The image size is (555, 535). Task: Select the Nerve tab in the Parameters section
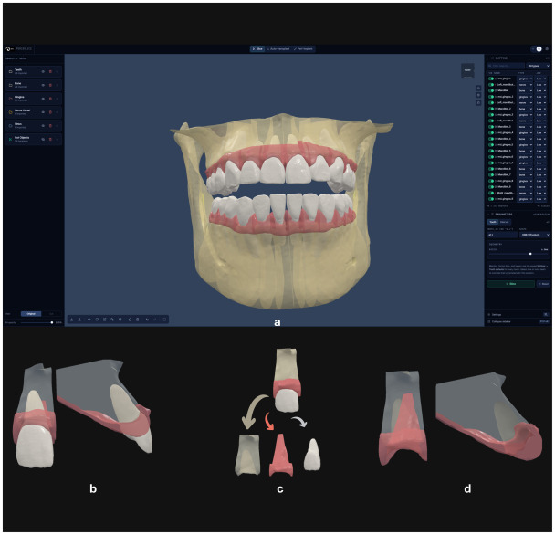[505, 222]
